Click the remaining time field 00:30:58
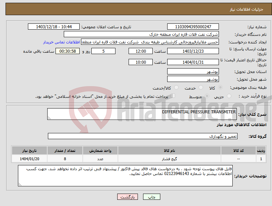Image resolution: width=272 pixels, height=206 pixels. tap(68, 51)
